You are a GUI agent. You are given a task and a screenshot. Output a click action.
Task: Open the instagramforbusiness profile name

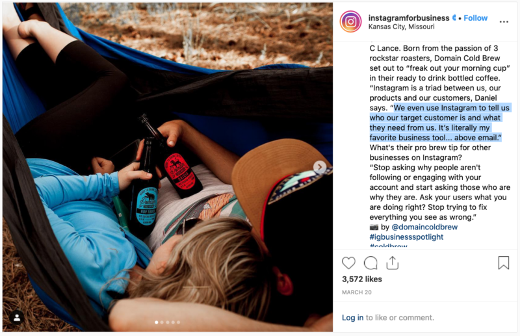pyautogui.click(x=409, y=18)
